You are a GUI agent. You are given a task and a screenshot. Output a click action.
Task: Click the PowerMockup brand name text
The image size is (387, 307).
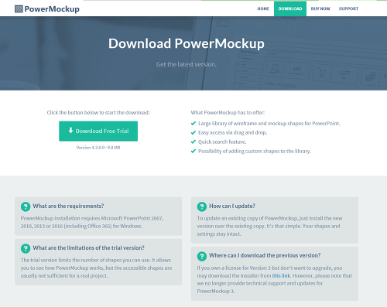(x=52, y=9)
